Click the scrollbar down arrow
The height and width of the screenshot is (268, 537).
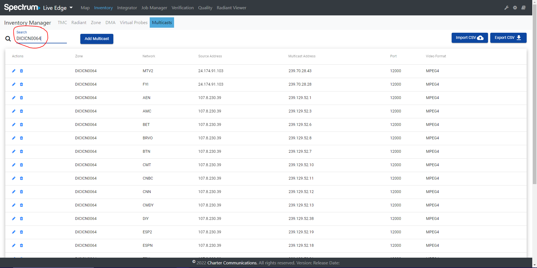(534, 265)
